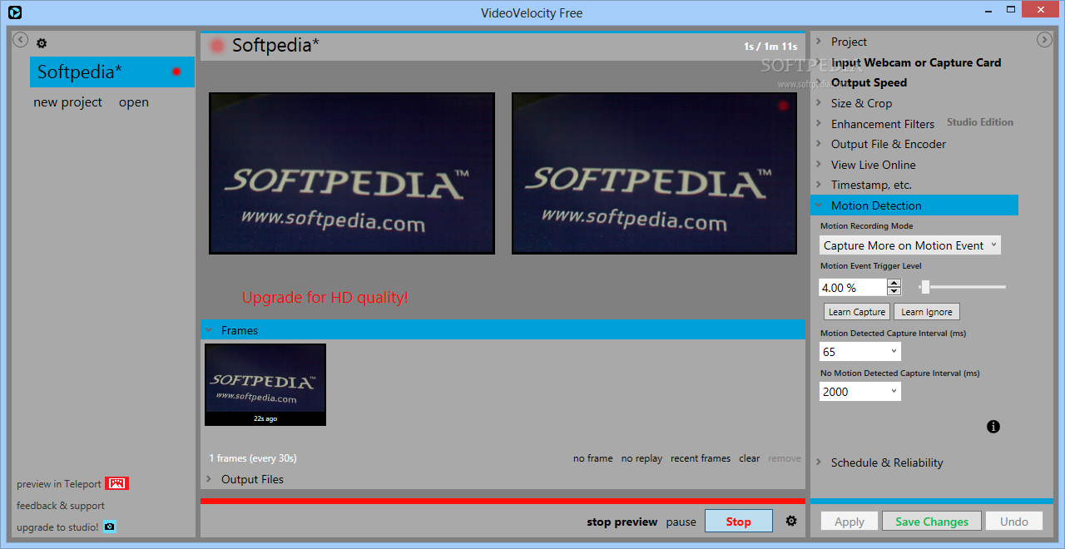The height and width of the screenshot is (549, 1065).
Task: Click the Teleport preview picture icon
Action: 116,483
